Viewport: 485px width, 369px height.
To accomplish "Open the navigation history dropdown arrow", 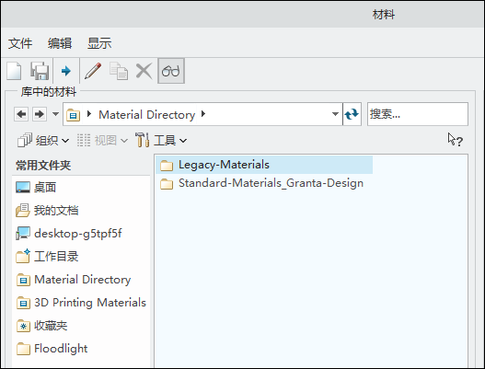I will click(x=55, y=114).
